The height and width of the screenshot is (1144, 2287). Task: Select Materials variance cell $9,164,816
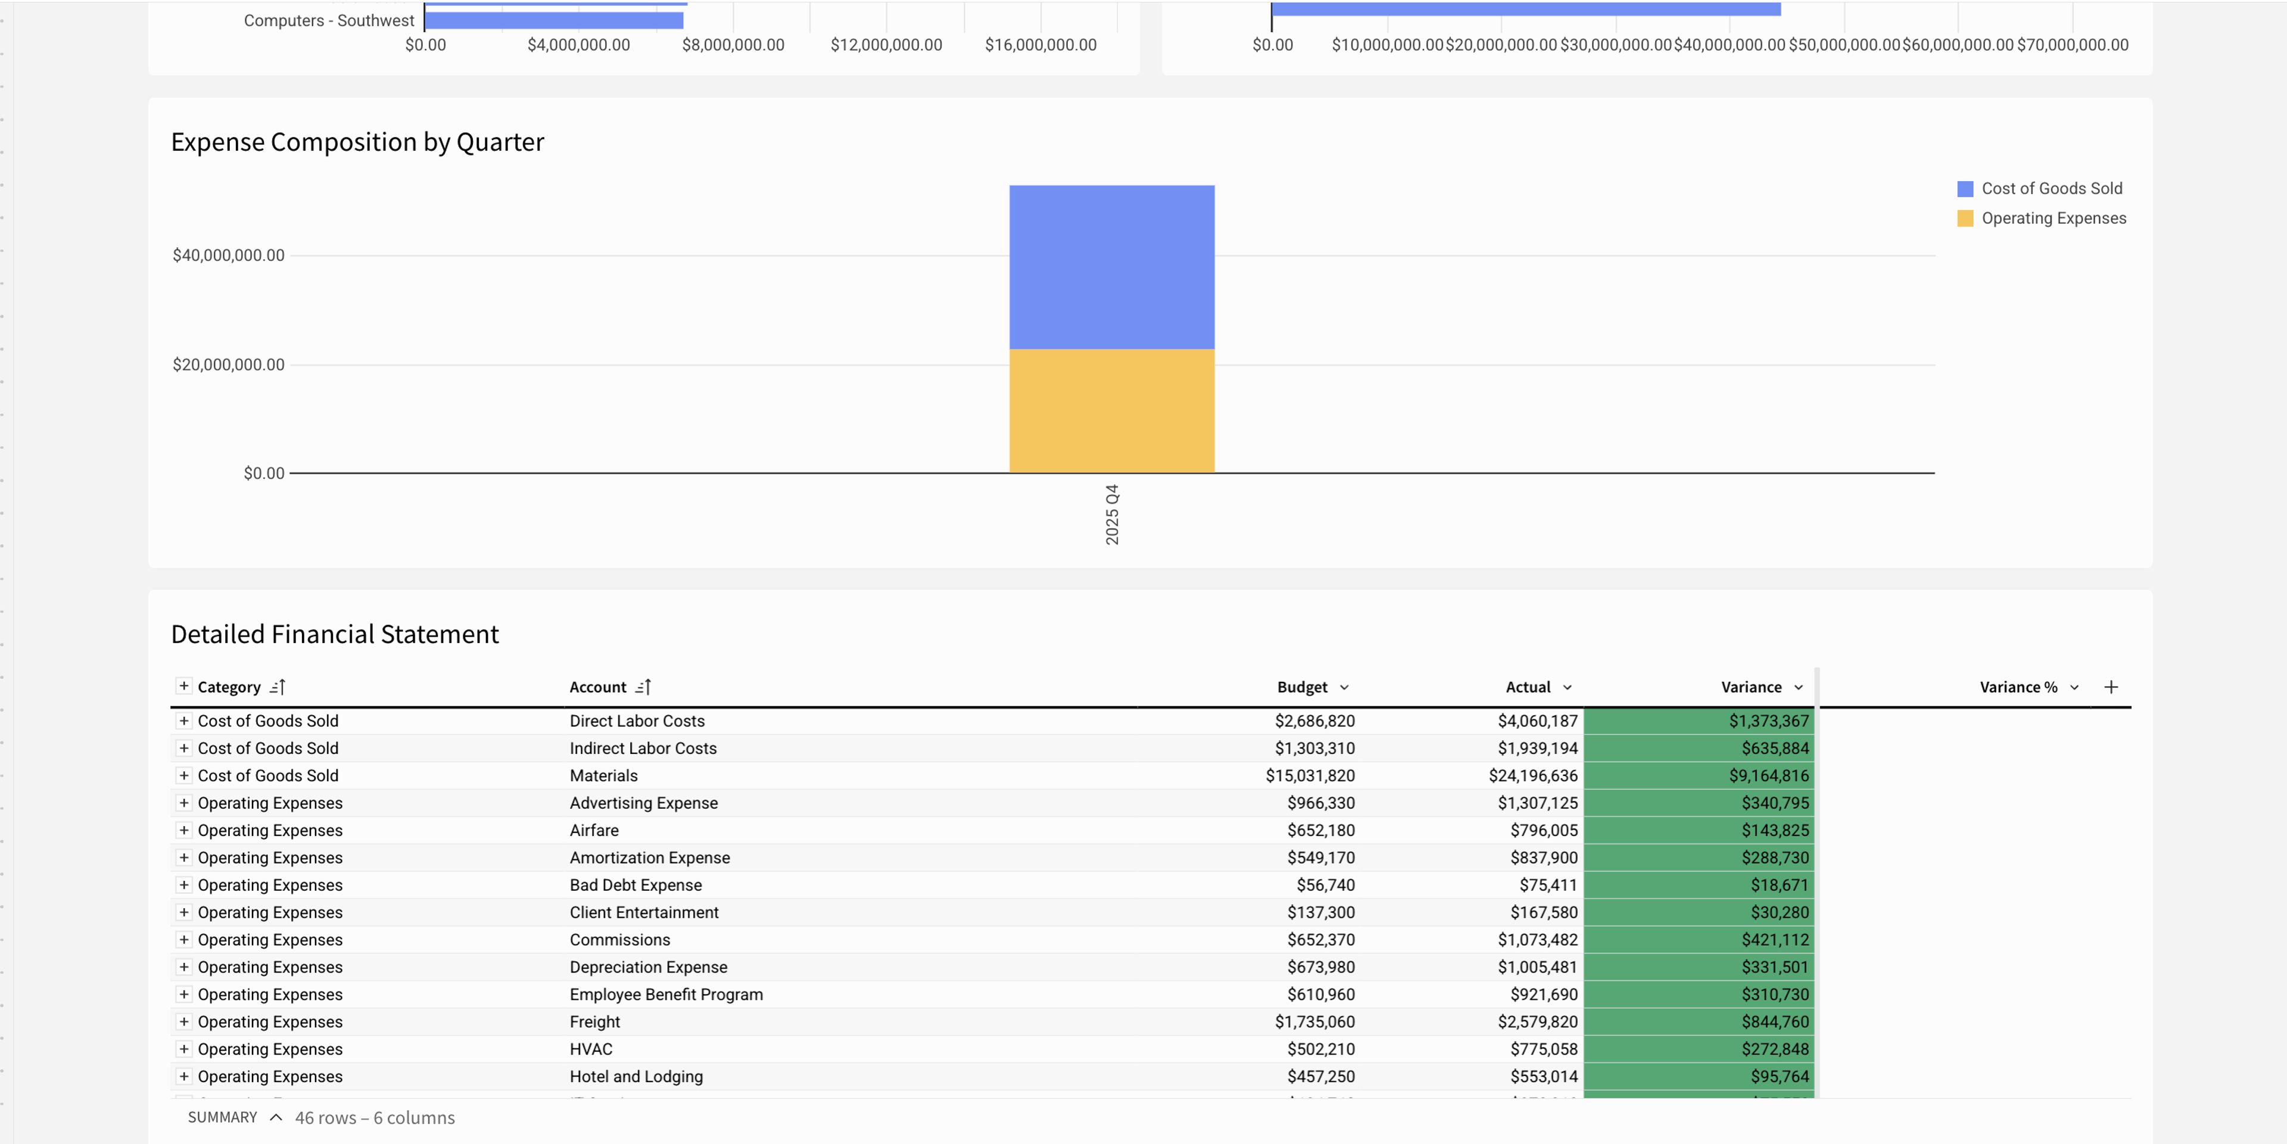pyautogui.click(x=1699, y=776)
